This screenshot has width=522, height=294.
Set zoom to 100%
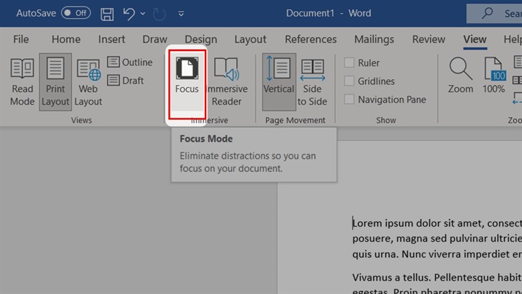click(x=494, y=76)
